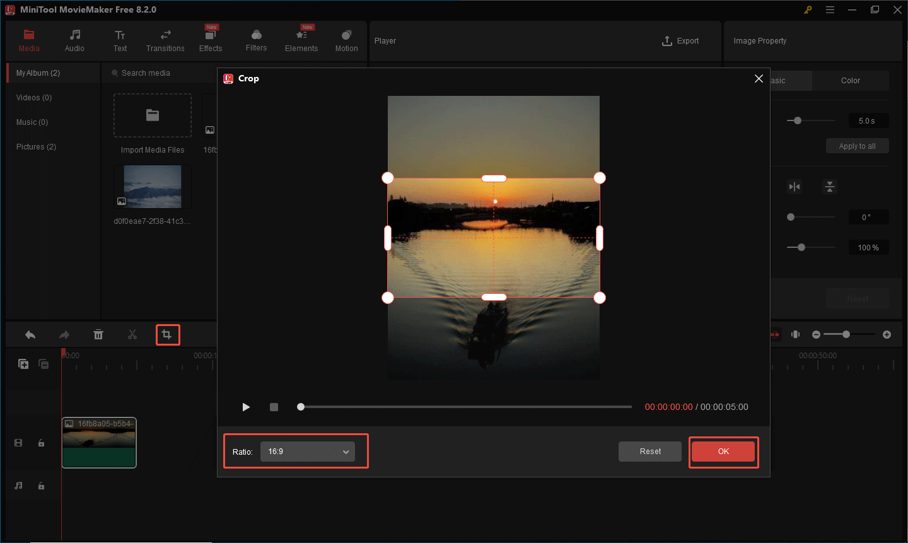Click top-right crop corner handle
Screen dimensions: 908x543
point(600,178)
